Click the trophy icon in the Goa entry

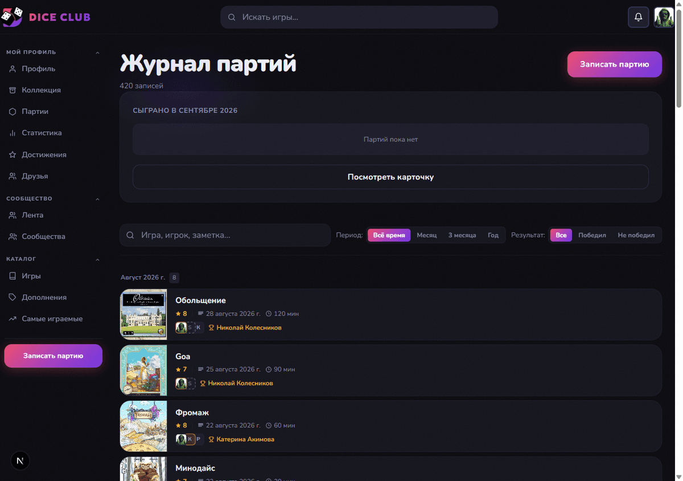tap(203, 384)
